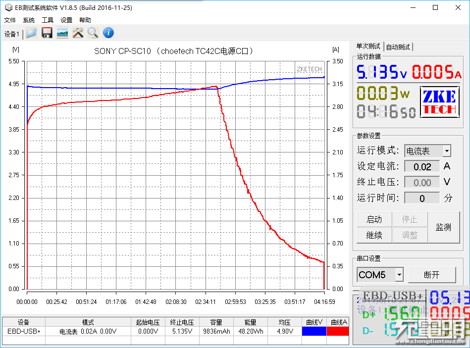Click the 起始电压 column header
This screenshot has height=348, width=470.
coord(148,322)
